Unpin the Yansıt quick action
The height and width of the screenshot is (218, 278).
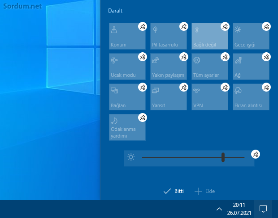click(x=184, y=87)
